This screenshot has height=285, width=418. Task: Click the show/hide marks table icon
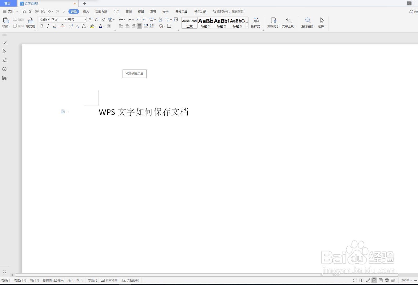176,20
